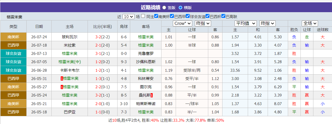This screenshot has width=332, height=124.
Task: Open the 终指 dropdown next to 平均值
Action: 267,23
